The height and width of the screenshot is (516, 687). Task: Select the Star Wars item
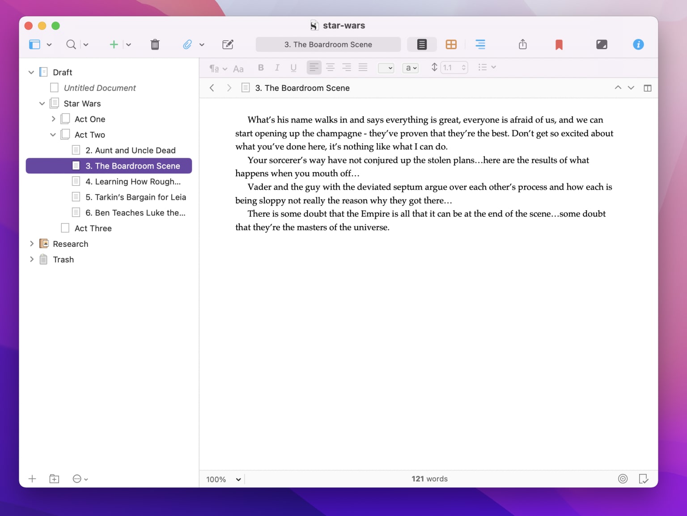(109, 104)
